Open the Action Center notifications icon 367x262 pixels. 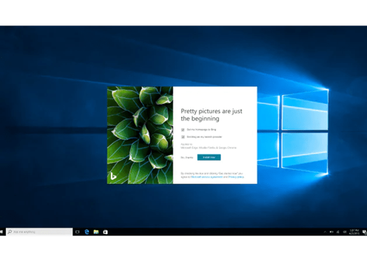pyautogui.click(x=365, y=232)
